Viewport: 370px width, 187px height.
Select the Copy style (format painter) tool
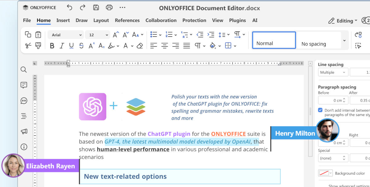click(x=38, y=45)
